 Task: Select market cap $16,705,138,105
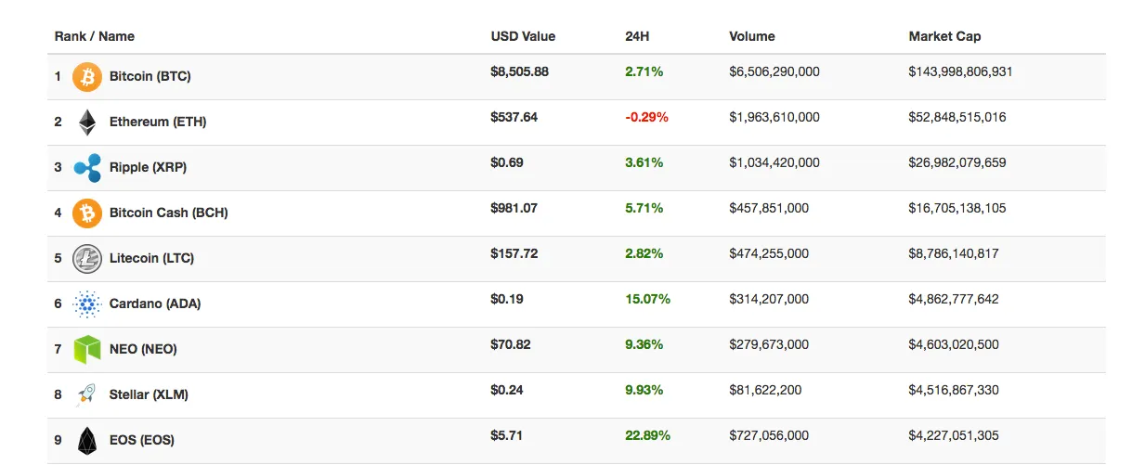[957, 208]
